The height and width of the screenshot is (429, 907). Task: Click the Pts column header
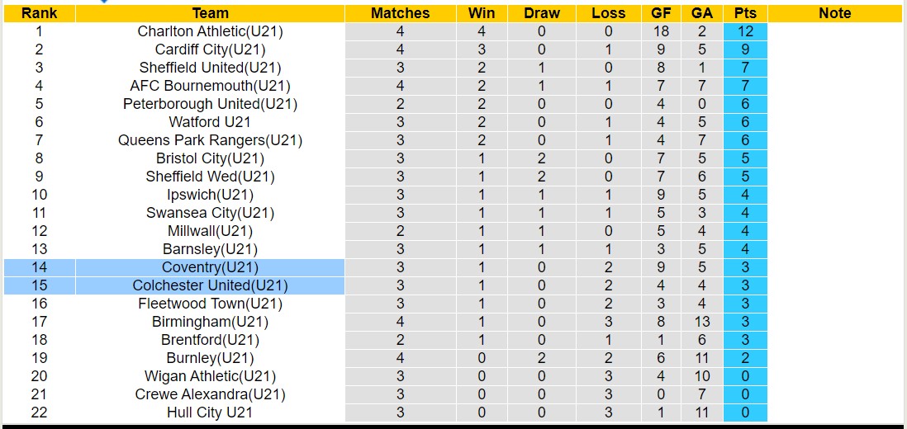(x=745, y=13)
